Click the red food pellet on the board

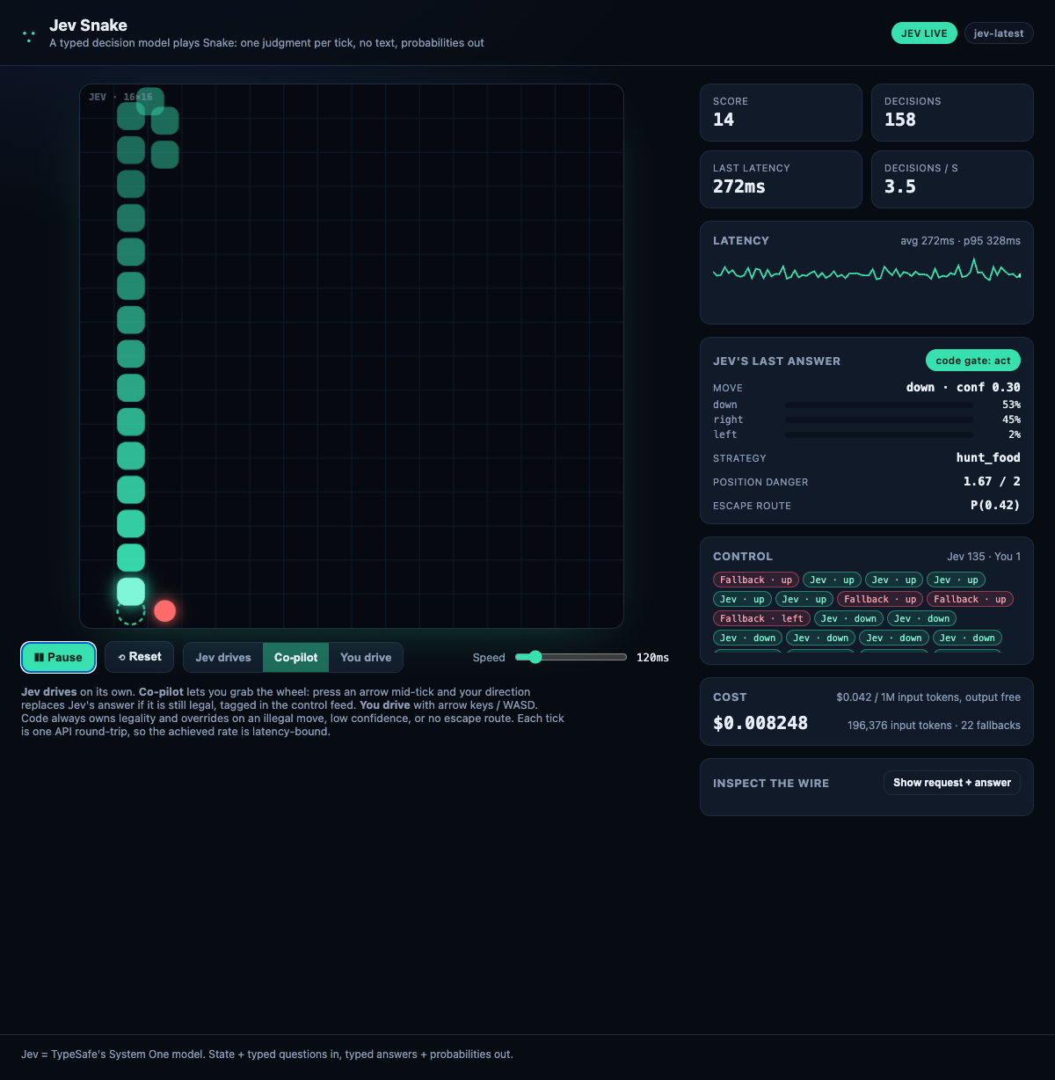(164, 610)
